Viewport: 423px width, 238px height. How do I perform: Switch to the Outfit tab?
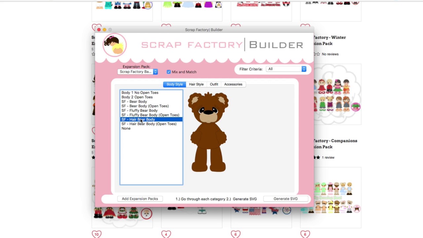[214, 84]
